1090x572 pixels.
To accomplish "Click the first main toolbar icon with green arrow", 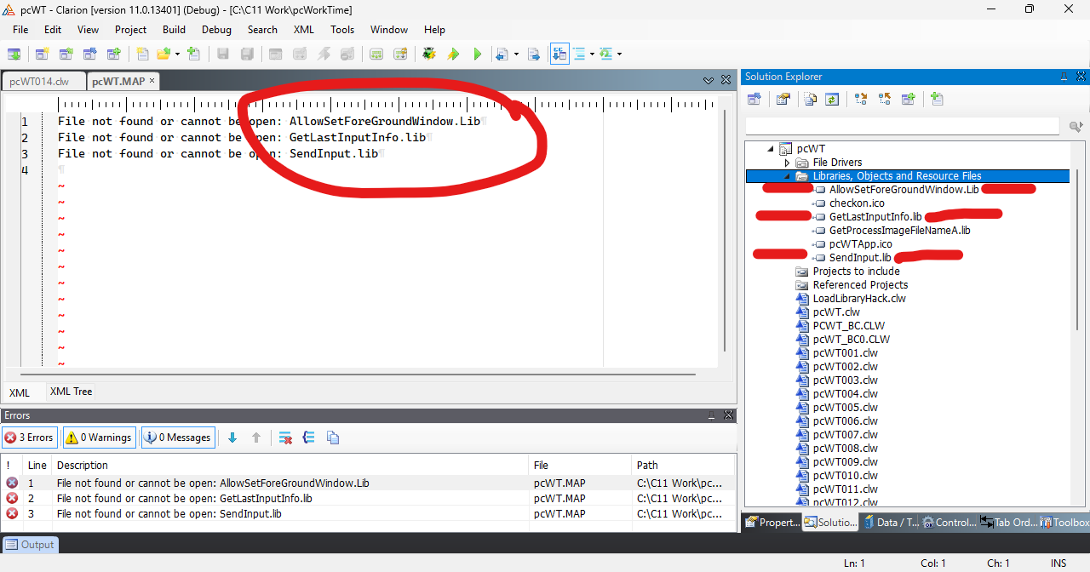I will [x=14, y=54].
